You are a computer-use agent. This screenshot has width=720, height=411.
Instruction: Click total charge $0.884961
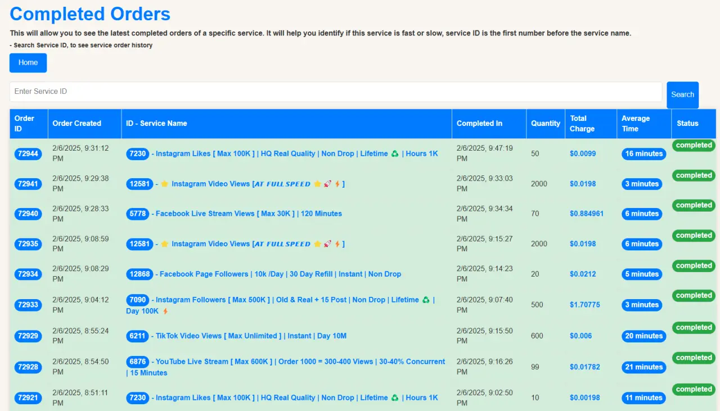coord(587,214)
